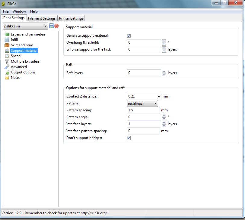Click the Speed clock icon

[7, 56]
